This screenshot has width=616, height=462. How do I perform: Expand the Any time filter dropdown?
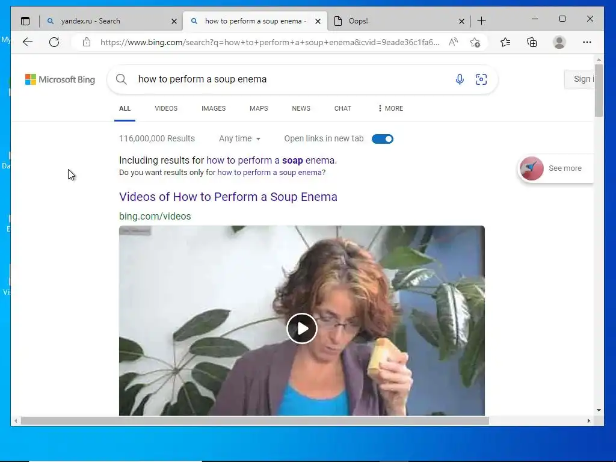coord(239,139)
